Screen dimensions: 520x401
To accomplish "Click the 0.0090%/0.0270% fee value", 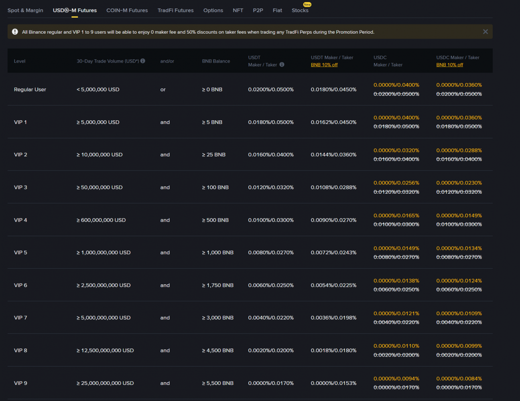I will coord(333,220).
